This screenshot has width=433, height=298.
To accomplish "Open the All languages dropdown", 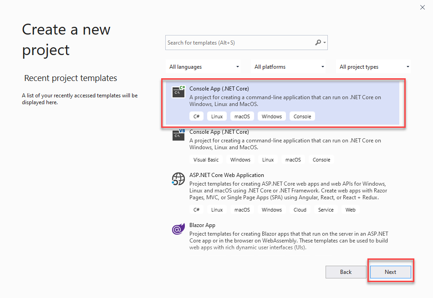I will tap(203, 67).
